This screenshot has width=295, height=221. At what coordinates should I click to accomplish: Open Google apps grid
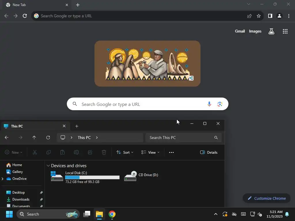(285, 31)
